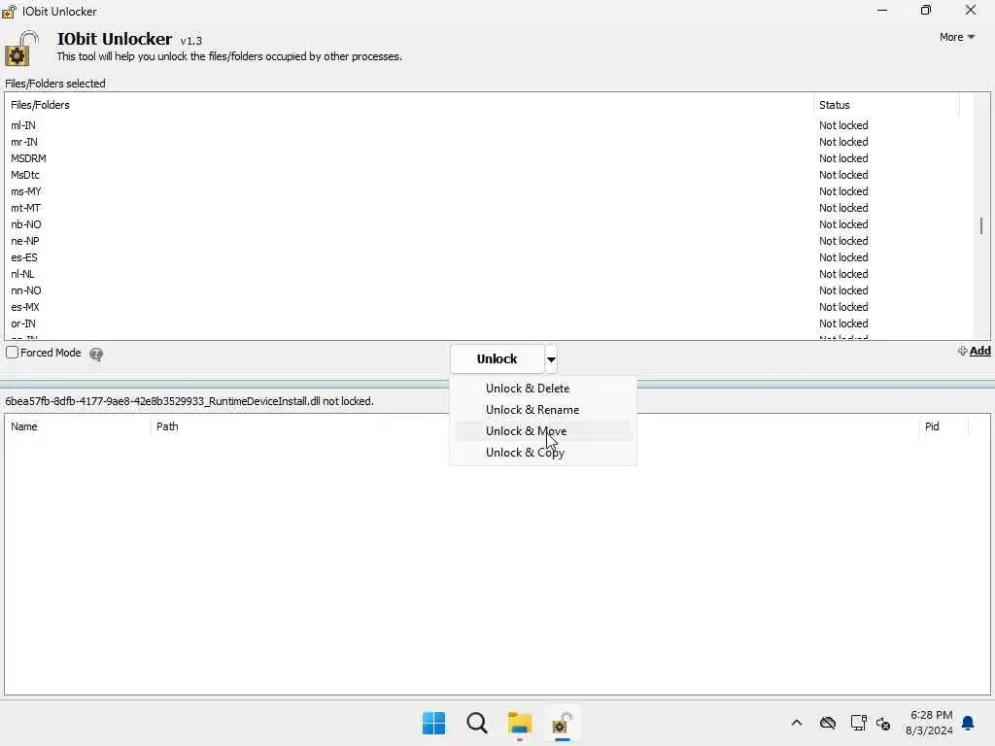Image resolution: width=995 pixels, height=746 pixels.
Task: Expand the Unlock dropdown arrow
Action: [x=552, y=359]
